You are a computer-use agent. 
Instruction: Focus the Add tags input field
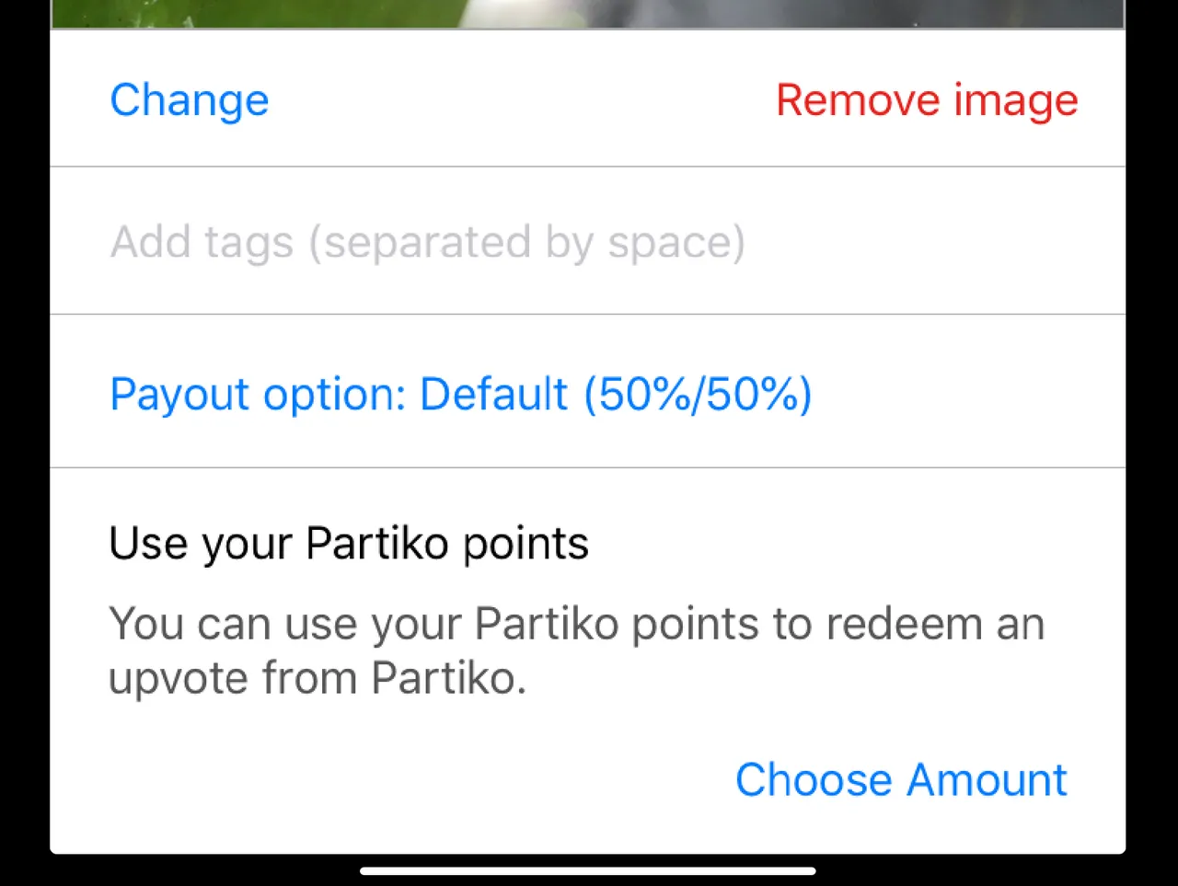tap(587, 241)
